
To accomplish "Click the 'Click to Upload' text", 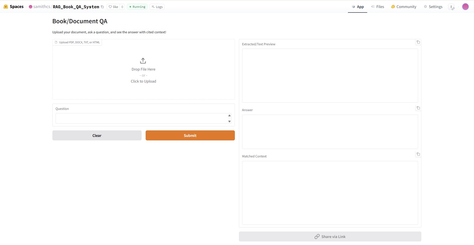I will click(x=143, y=81).
